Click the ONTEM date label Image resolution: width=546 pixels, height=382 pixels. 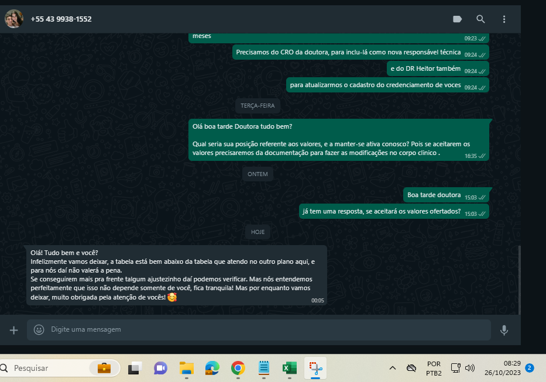tap(257, 174)
